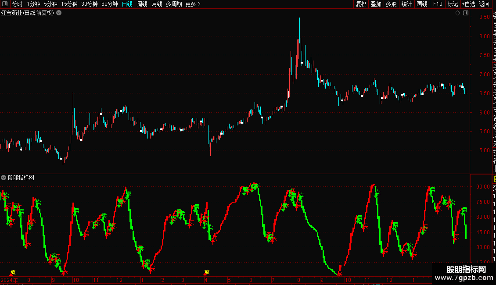Open the 多周期 multi-period view
496x285 pixels.
pyautogui.click(x=174, y=4)
